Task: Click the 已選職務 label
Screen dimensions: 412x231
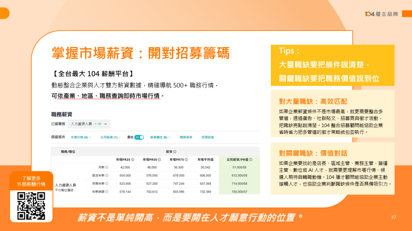Action: point(58,124)
